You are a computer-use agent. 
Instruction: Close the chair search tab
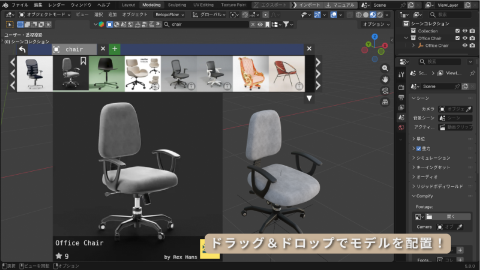coord(103,49)
